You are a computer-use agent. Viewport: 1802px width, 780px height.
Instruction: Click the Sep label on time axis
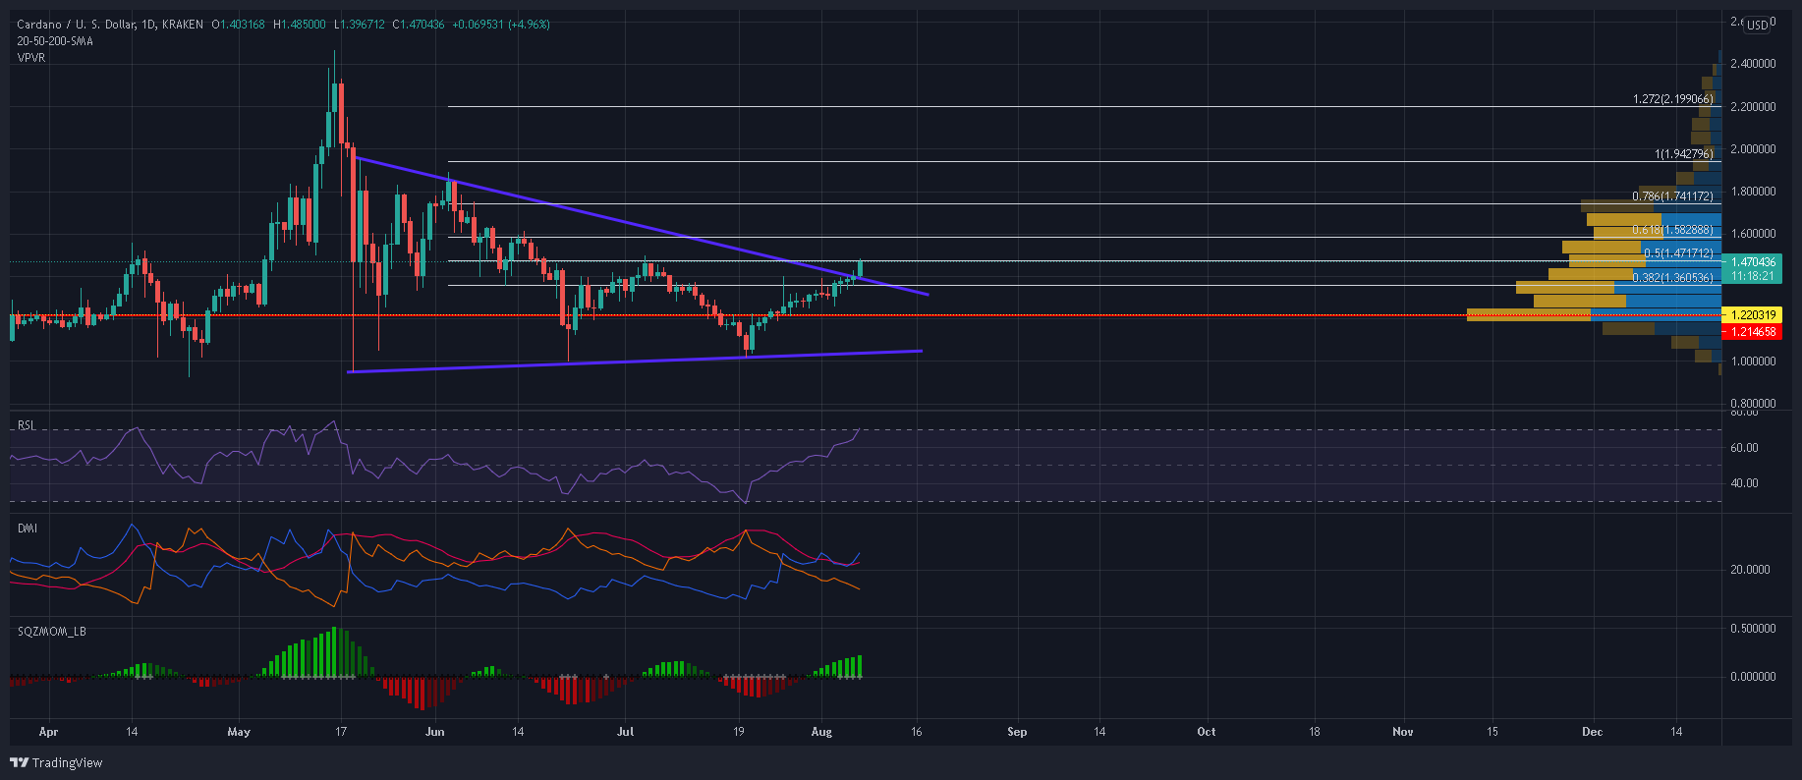click(x=1017, y=732)
